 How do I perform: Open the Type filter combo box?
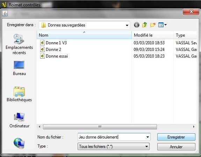114,147
